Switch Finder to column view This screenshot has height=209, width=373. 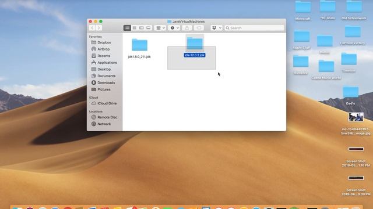point(141,28)
